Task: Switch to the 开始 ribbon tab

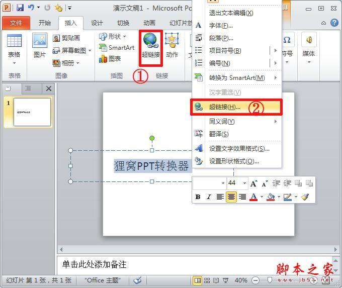Action: (x=44, y=23)
